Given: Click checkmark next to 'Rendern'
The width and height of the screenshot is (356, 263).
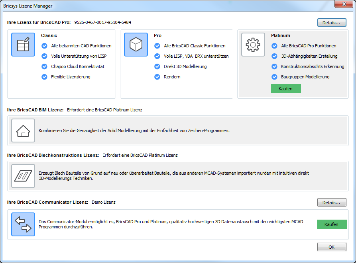Looking at the screenshot, I should (157, 77).
